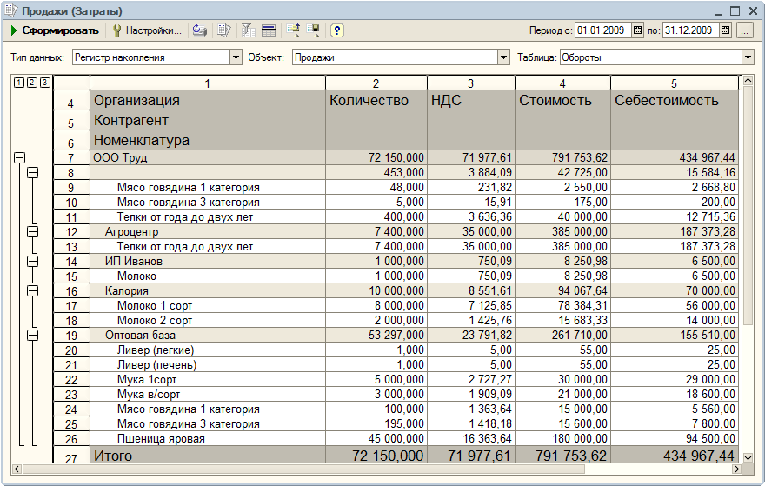Select the Агроцентр cell
The width and height of the screenshot is (765, 486).
click(208, 231)
